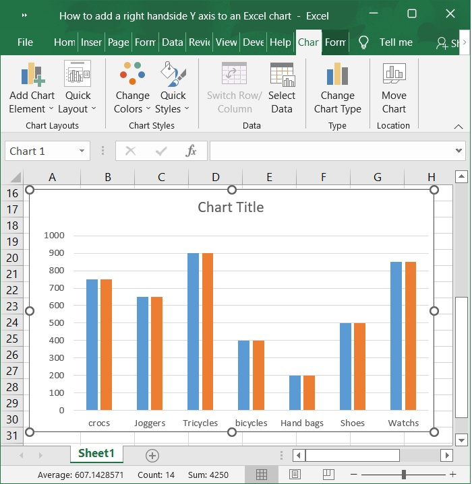Open the Help ribbon tab
The height and width of the screenshot is (484, 472).
[x=280, y=42]
